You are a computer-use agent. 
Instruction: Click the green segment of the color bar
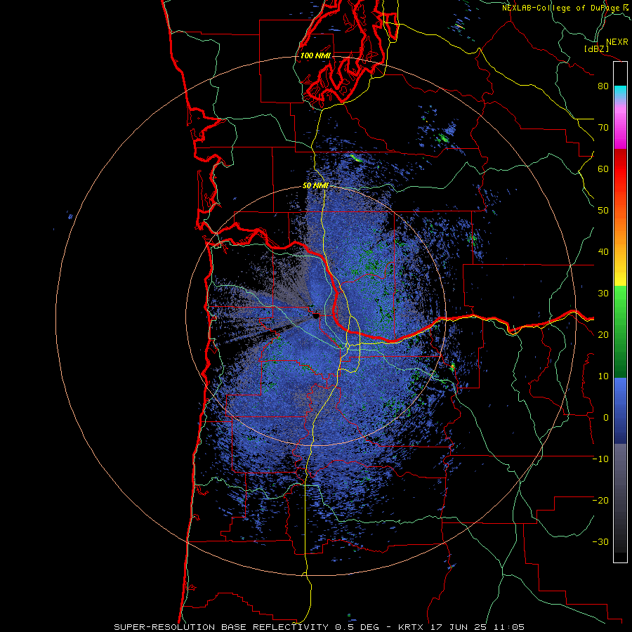(x=620, y=331)
